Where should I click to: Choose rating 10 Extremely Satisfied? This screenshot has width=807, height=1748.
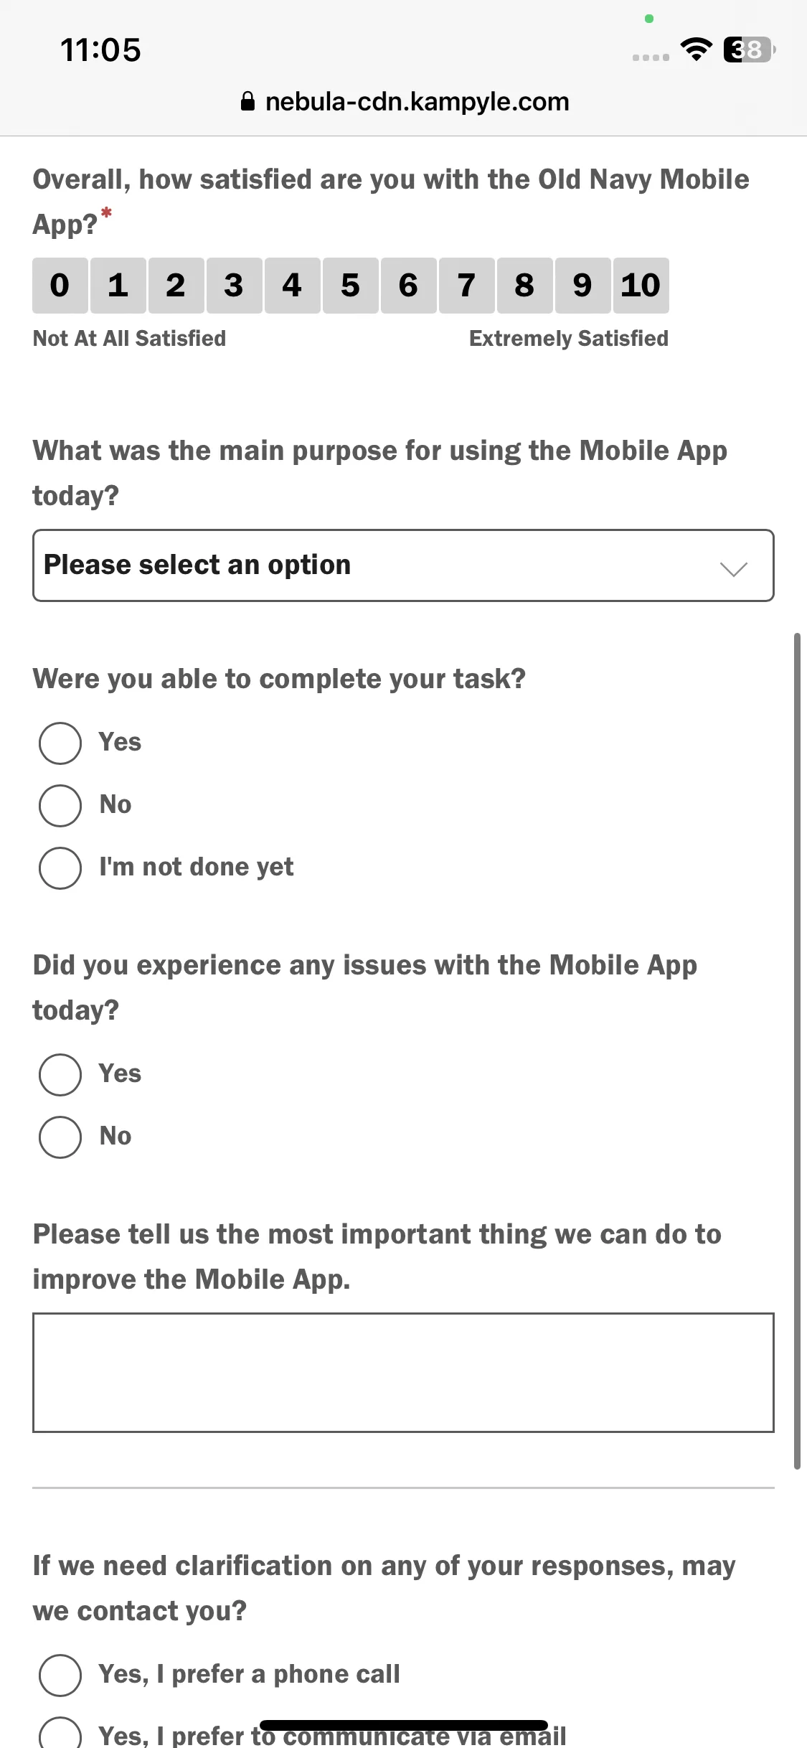pos(641,286)
